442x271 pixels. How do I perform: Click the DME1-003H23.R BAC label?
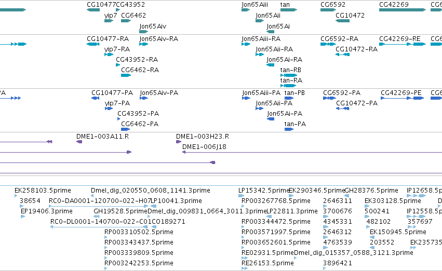(203, 137)
